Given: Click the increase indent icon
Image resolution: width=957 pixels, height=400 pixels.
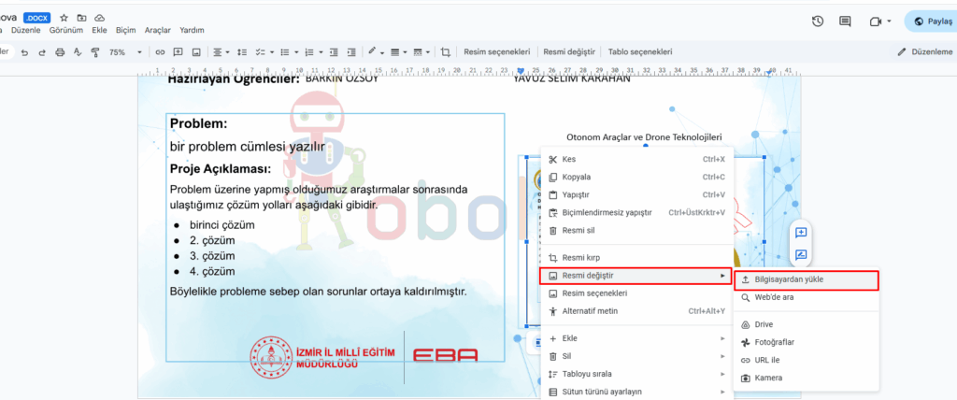Looking at the screenshot, I should tap(351, 52).
